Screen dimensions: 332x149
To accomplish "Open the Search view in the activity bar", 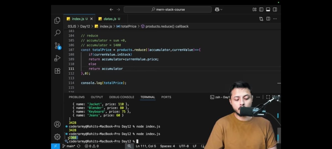I will [x=57, y=33].
